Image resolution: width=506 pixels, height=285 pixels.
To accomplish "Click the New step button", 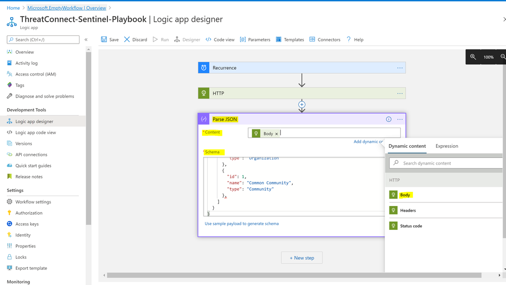I will (x=302, y=258).
